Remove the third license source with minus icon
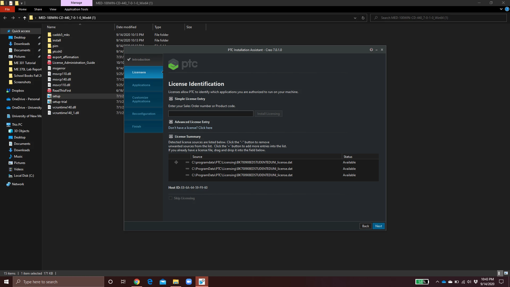The image size is (510, 287). [x=187, y=175]
